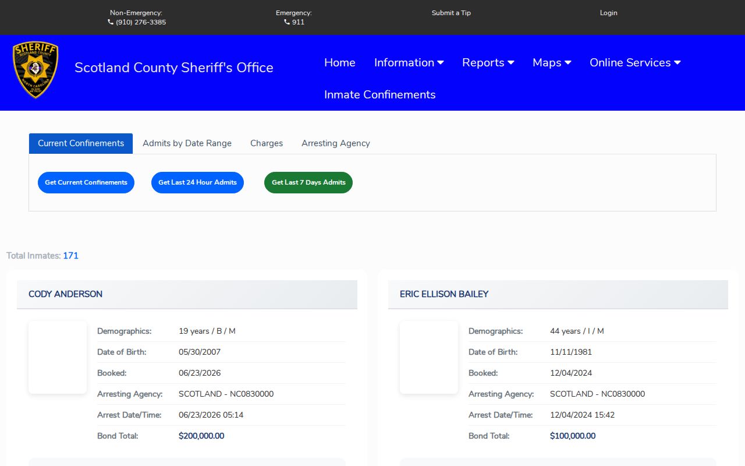Click Get Last 24 Hour Admits
Screen dimensions: 745x466
[x=197, y=182]
